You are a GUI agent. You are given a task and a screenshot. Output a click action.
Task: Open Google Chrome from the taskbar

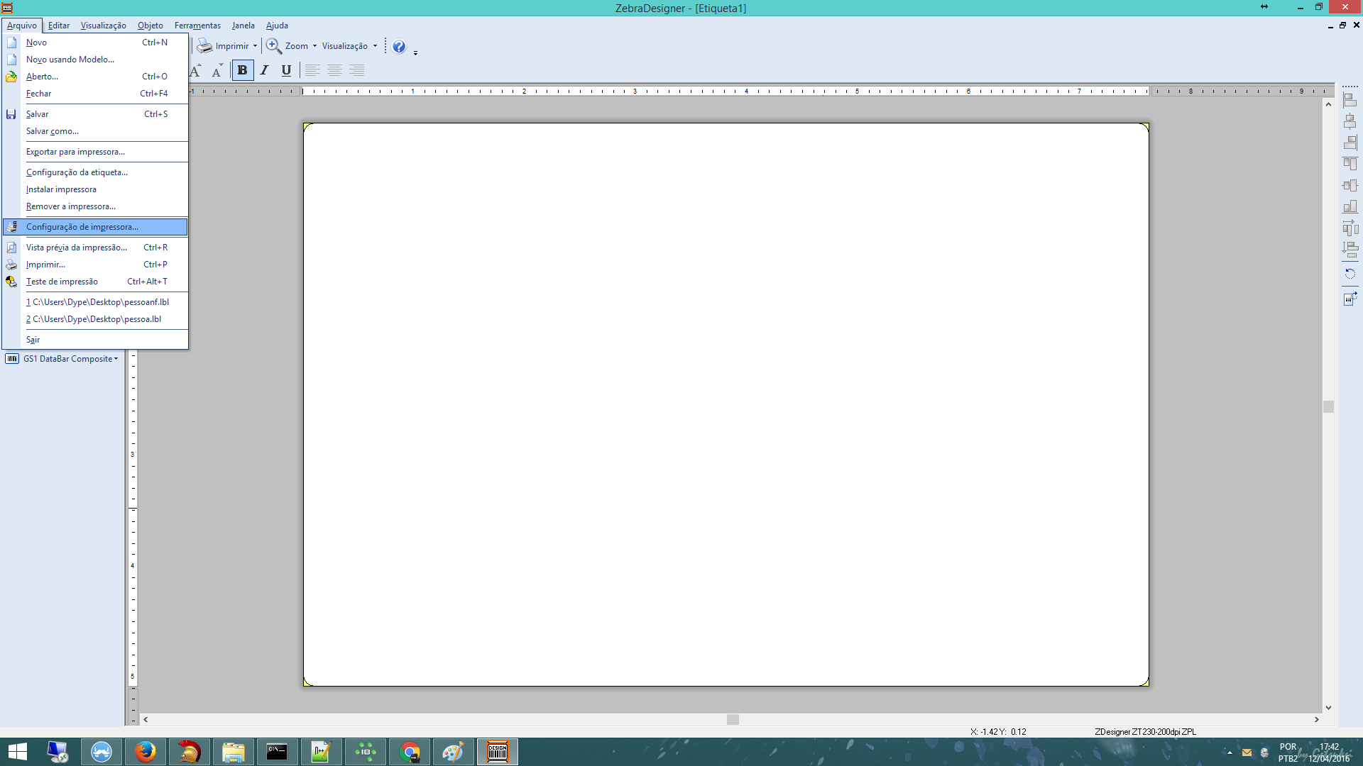410,752
